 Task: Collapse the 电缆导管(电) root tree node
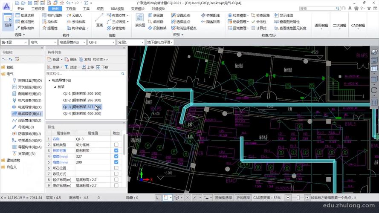(49, 80)
